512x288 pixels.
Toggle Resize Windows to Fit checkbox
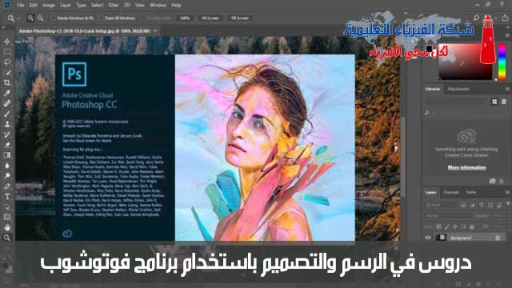point(54,18)
